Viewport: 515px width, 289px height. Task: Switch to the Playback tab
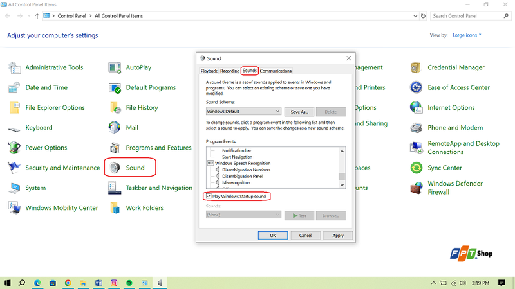209,71
